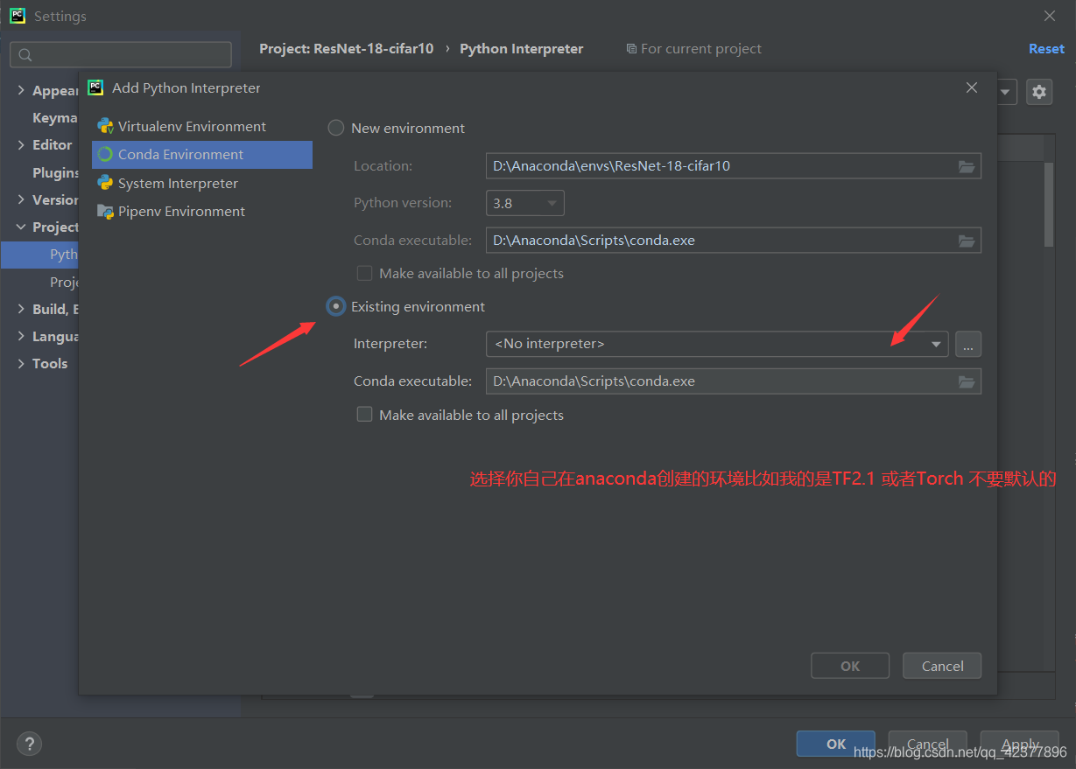Select Virtualenv Environment in interpreter list
The image size is (1076, 769).
pyautogui.click(x=202, y=126)
